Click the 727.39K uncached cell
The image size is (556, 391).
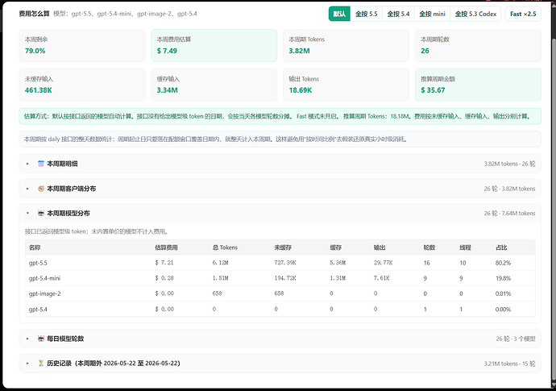pyautogui.click(x=285, y=263)
